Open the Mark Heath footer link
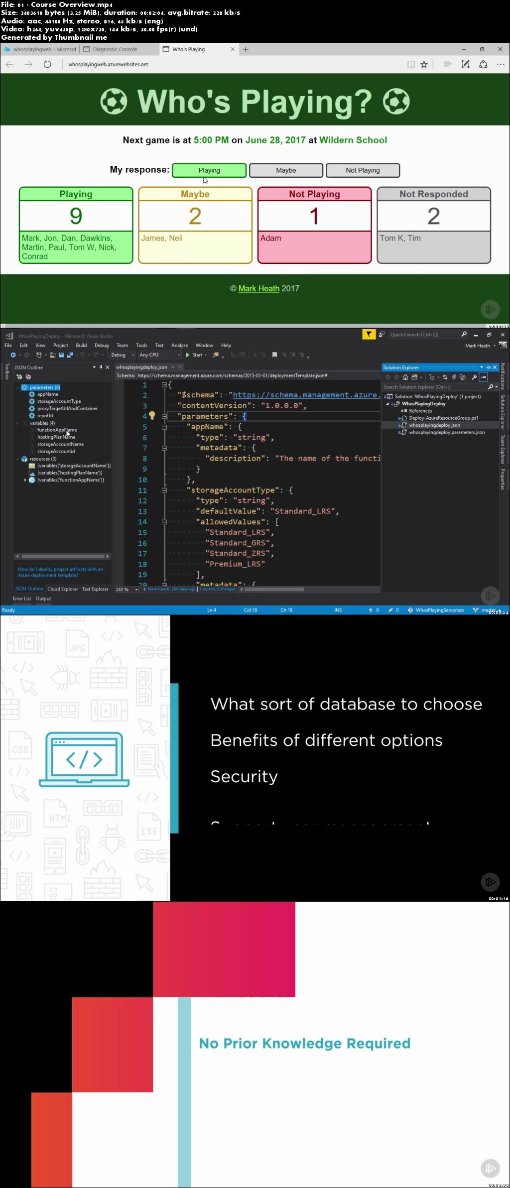Viewport: 510px width, 1188px height. pos(259,288)
